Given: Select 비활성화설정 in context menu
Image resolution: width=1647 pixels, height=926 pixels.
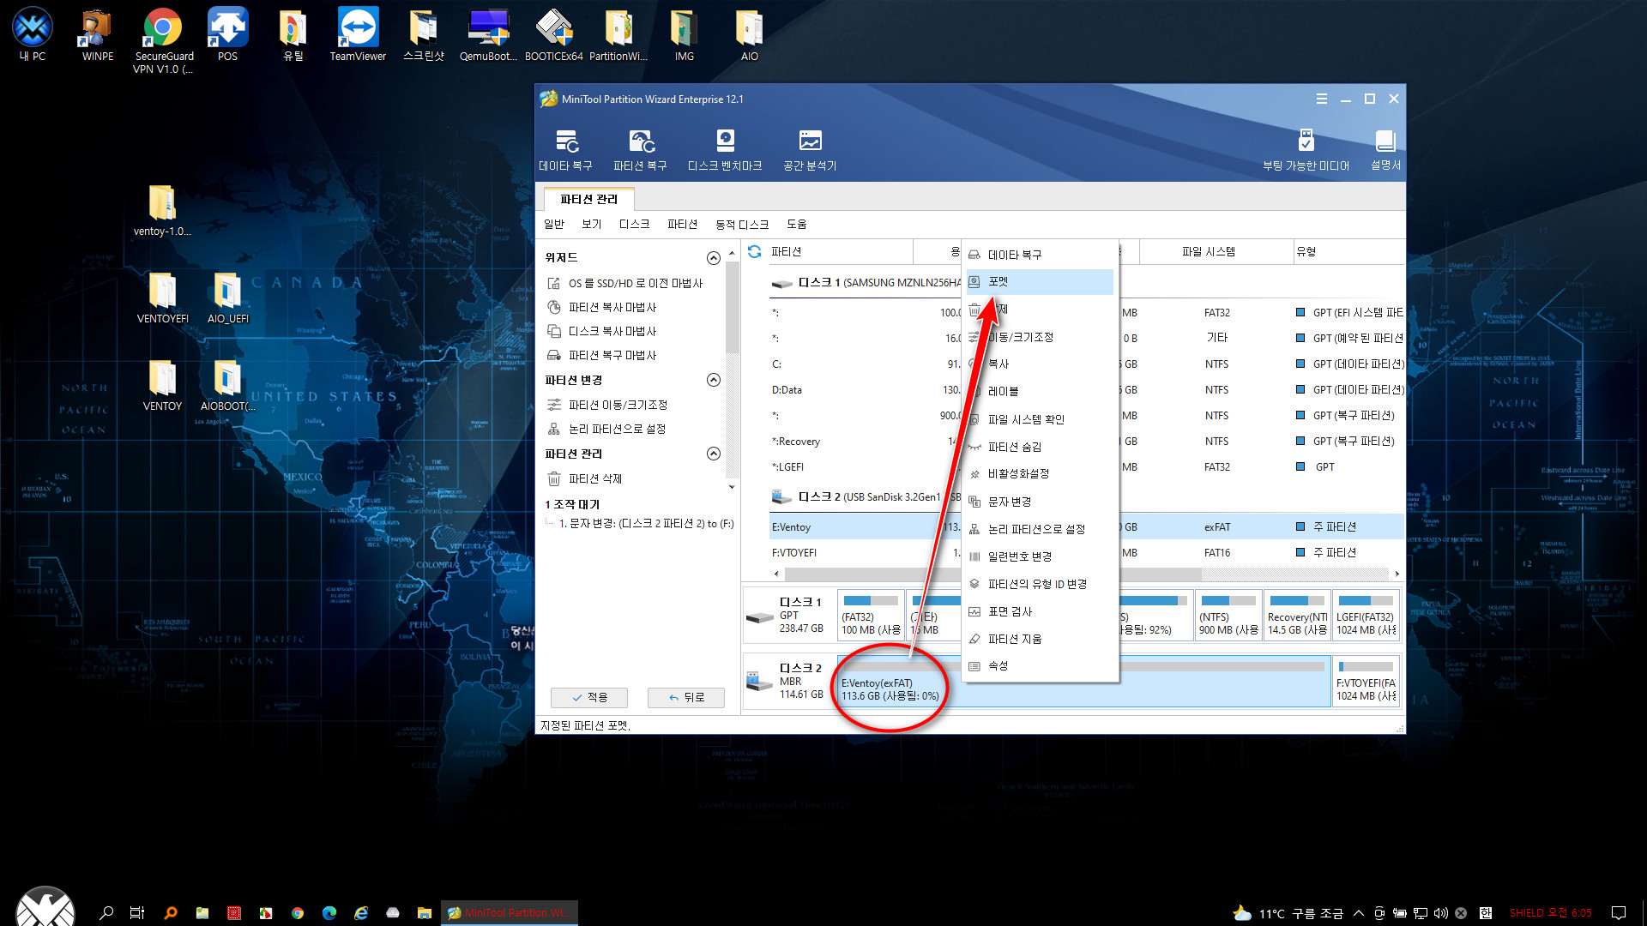Looking at the screenshot, I should pyautogui.click(x=1040, y=473).
